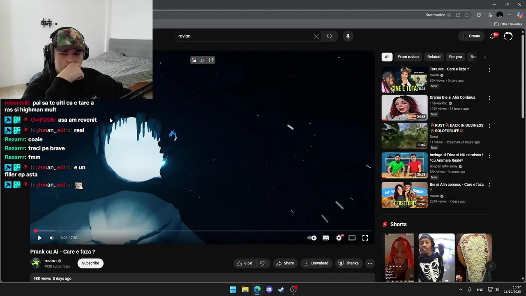
Task: Select the All filter chip
Action: (387, 57)
